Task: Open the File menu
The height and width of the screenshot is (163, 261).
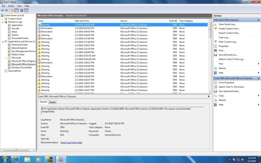Action: click(3, 6)
